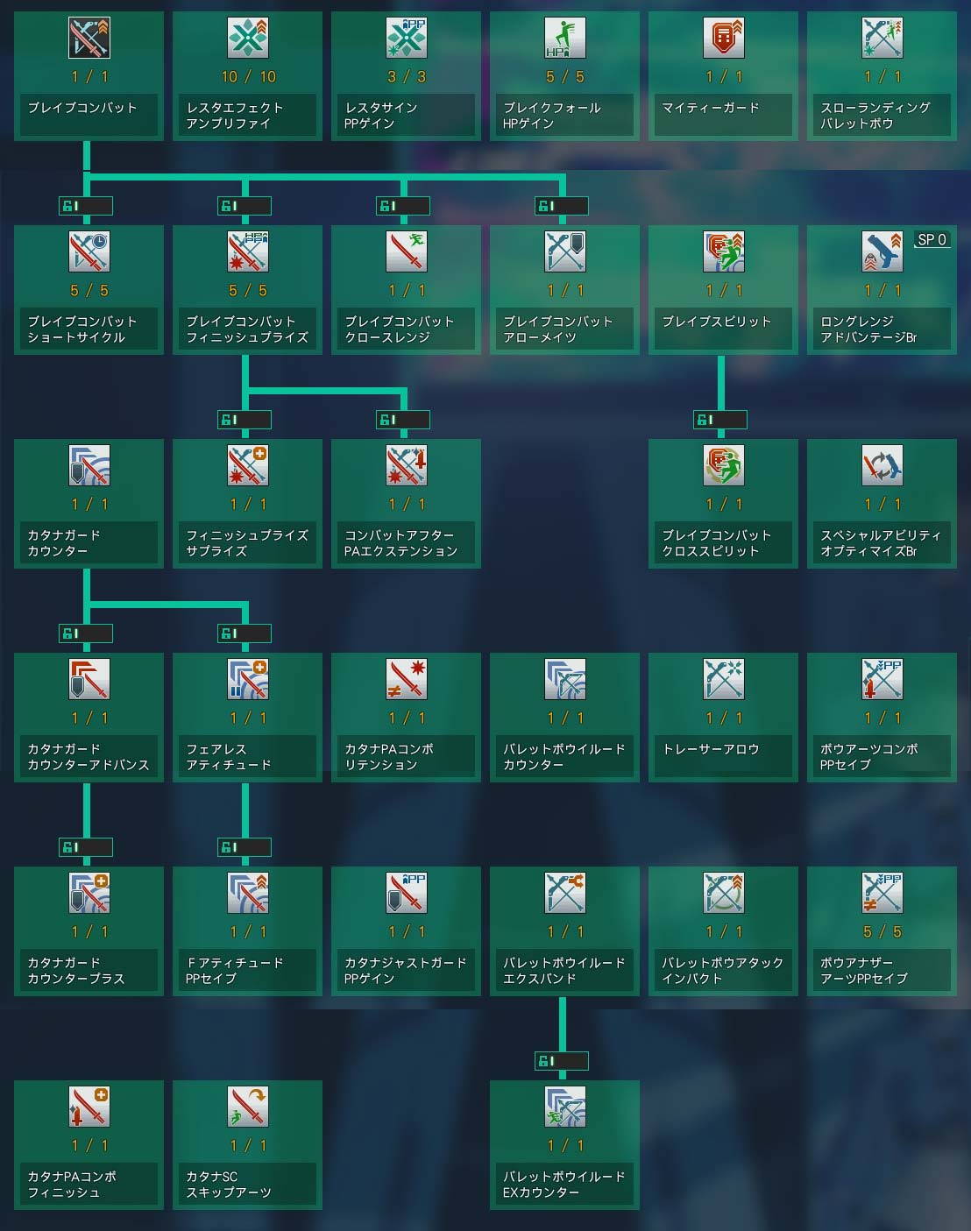Click the SP 0 badge
This screenshot has height=1231, width=971.
point(932,239)
